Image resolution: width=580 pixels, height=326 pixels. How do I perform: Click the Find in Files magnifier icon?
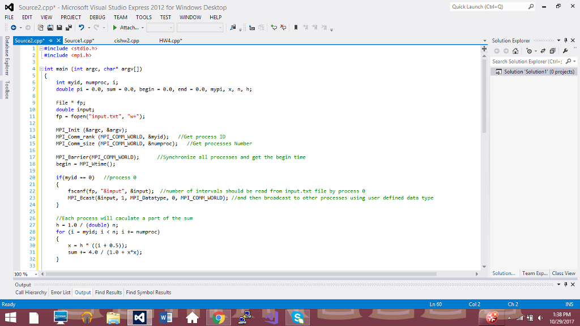[232, 27]
